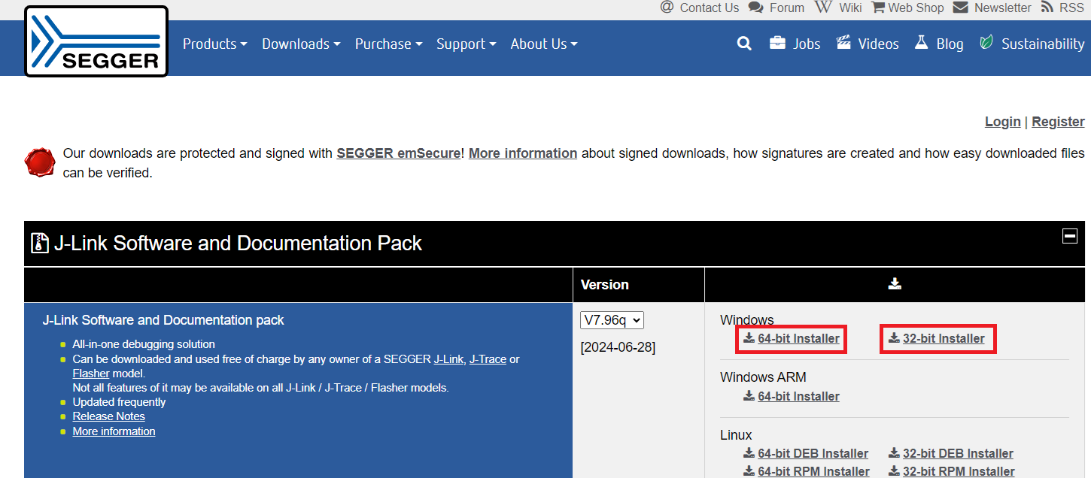The width and height of the screenshot is (1091, 478).
Task: Click the red wax seal icon
Action: pos(40,162)
